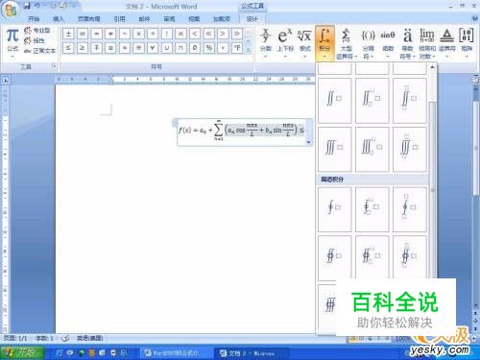Click the integral gallery scroll-up arrow
The image size is (480, 360).
tap(432, 67)
